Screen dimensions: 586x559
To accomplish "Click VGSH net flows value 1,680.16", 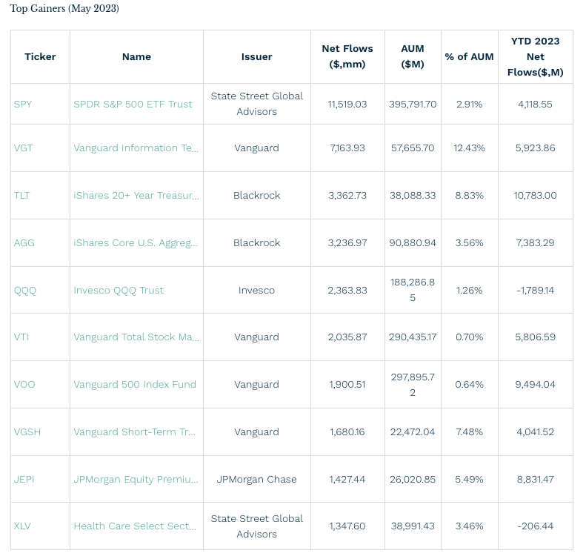I will pyautogui.click(x=347, y=432).
